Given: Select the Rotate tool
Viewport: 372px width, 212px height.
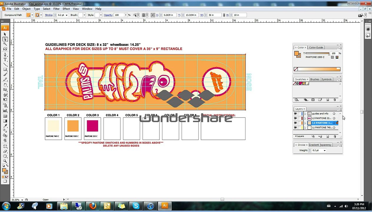Looking at the screenshot, I should (5, 85).
